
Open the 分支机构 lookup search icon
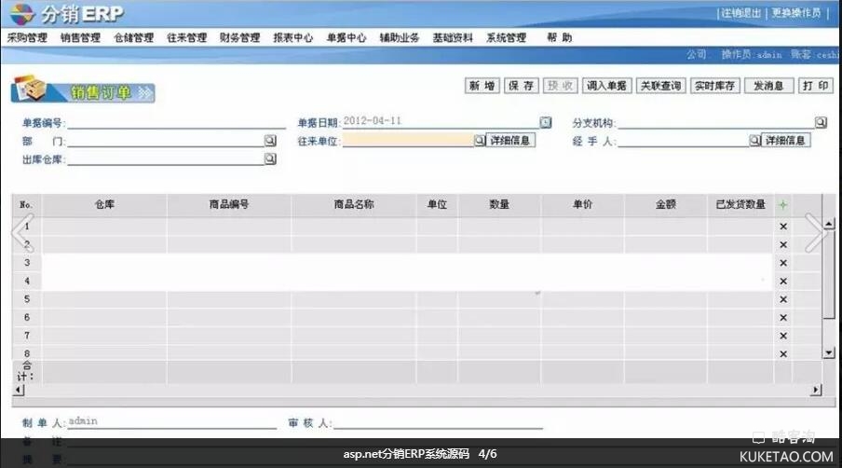pyautogui.click(x=821, y=122)
